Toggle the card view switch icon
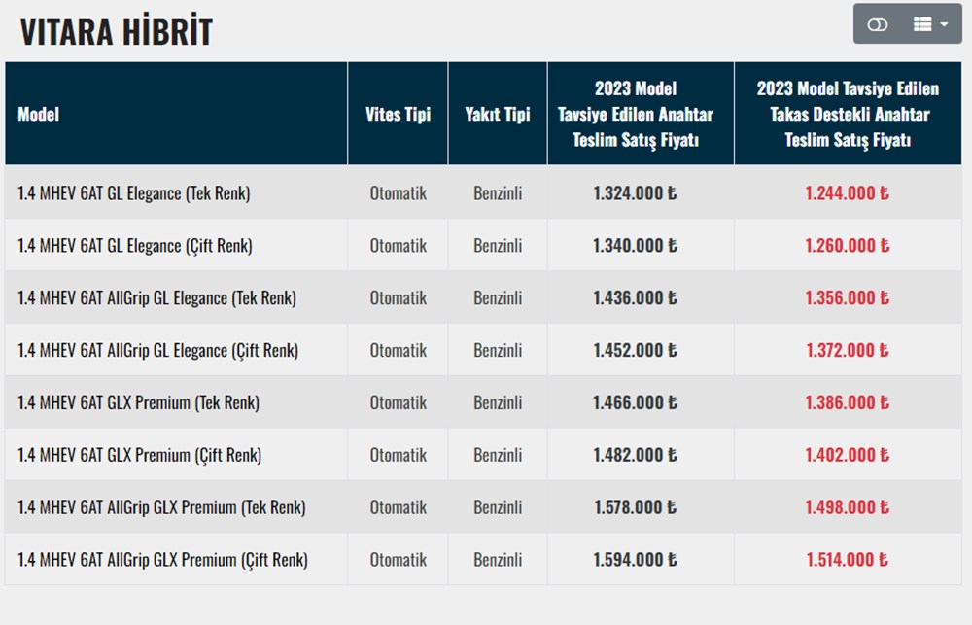The image size is (972, 625). (x=878, y=24)
